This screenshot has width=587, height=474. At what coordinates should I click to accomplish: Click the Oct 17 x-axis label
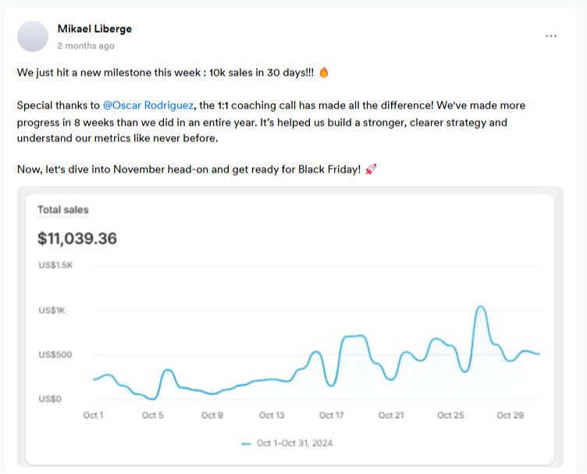pos(331,415)
